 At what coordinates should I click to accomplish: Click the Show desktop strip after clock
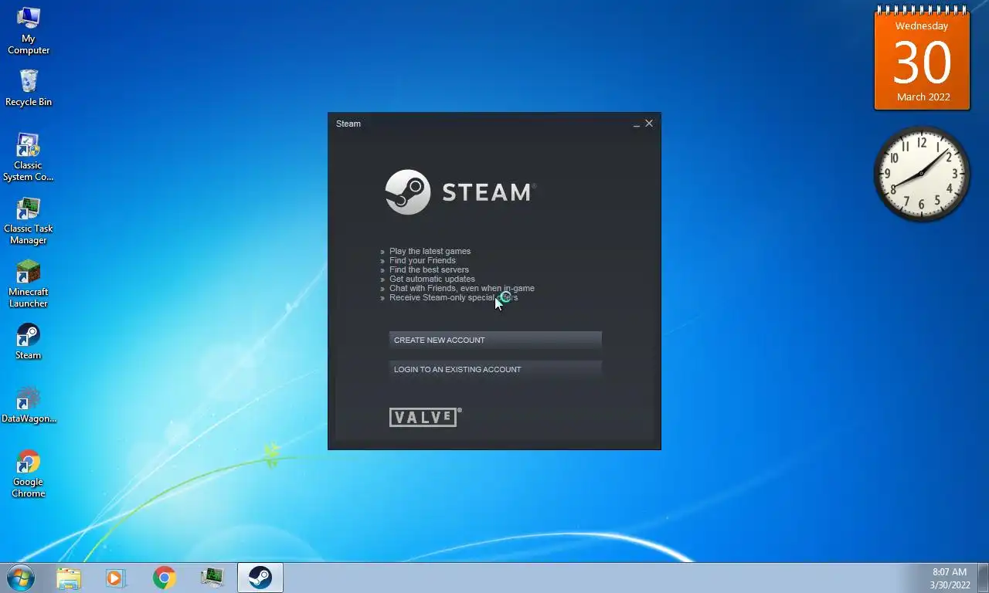pos(983,578)
